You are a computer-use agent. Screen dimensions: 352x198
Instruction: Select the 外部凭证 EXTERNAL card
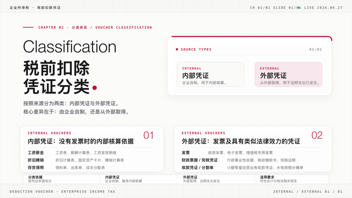288,75
